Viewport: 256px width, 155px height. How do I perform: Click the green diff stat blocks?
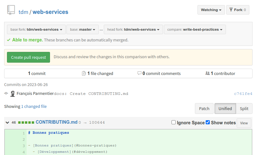[26, 122]
